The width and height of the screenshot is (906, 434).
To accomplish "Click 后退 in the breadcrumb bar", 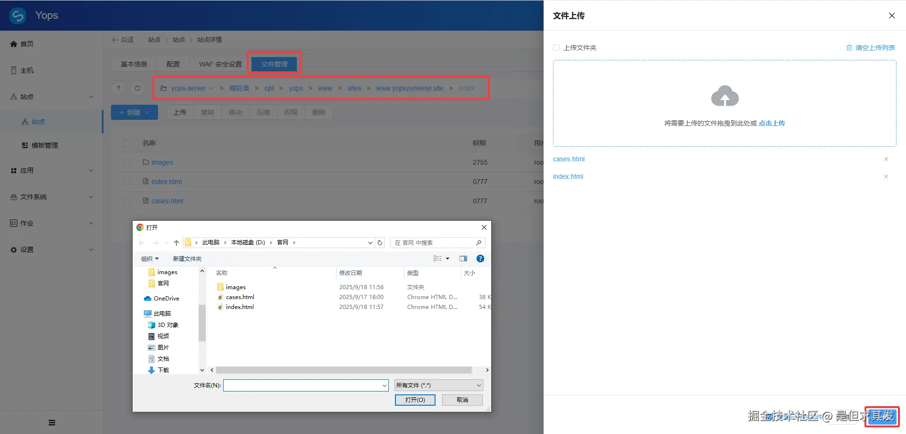I will click(123, 40).
